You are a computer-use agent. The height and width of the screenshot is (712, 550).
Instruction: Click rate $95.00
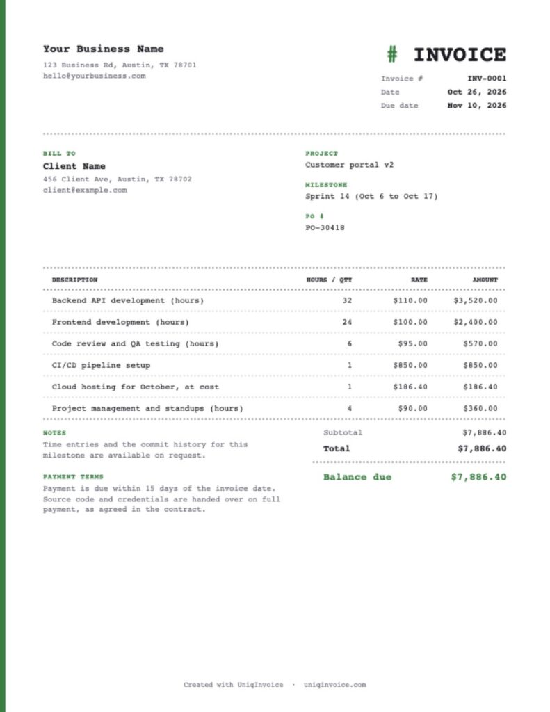413,343
